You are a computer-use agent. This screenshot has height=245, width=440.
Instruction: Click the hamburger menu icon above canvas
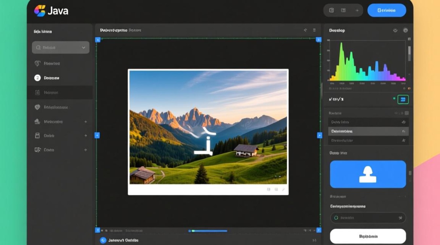(314, 30)
